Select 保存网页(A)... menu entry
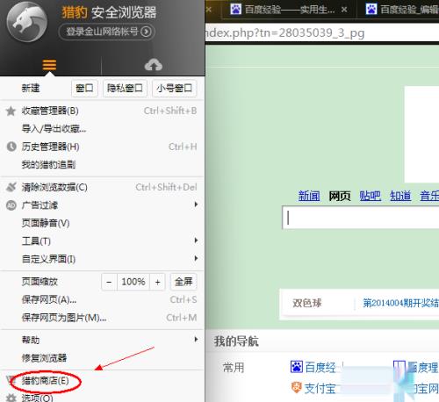Screen dimensions: 439x402 [x=101, y=299]
